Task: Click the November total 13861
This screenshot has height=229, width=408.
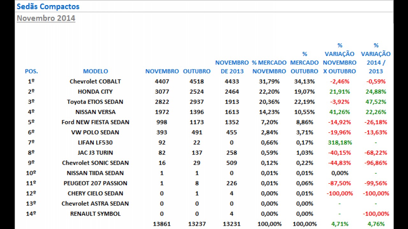Action: point(162,224)
